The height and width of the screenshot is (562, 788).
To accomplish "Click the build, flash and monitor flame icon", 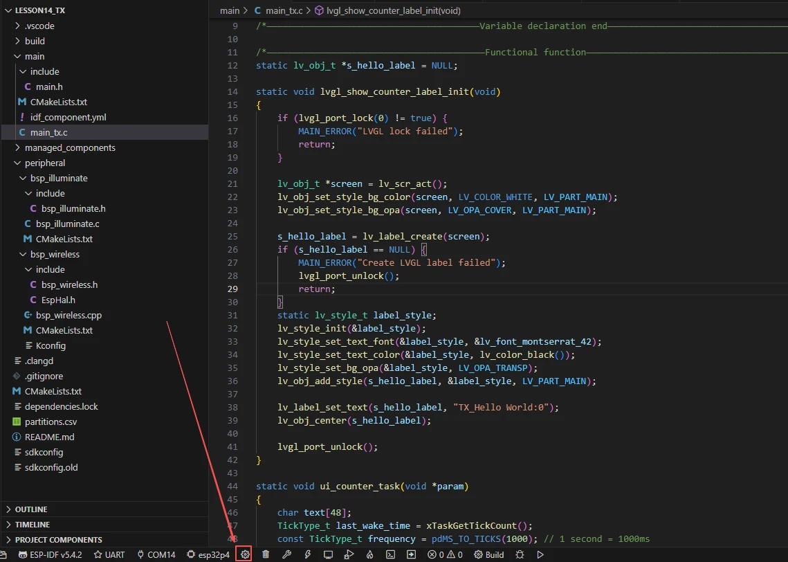I will click(369, 554).
